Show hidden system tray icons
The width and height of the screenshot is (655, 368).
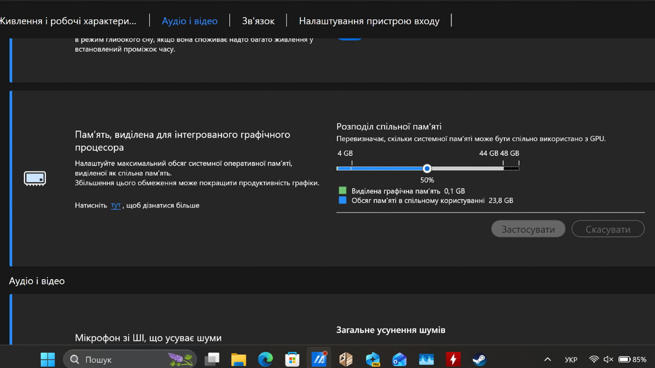(x=547, y=359)
